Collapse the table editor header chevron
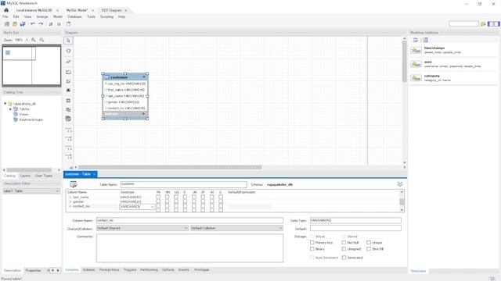 pos(400,184)
